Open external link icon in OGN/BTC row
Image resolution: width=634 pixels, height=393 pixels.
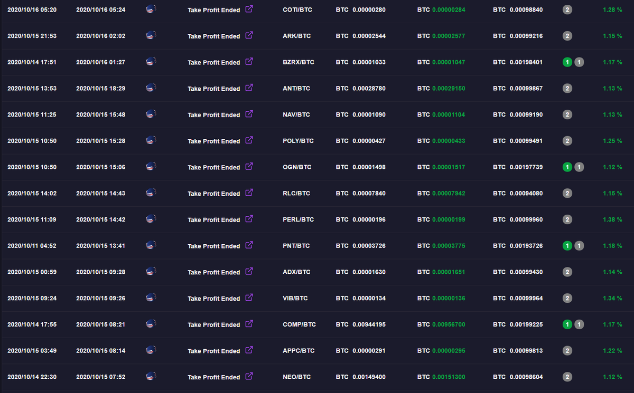coord(249,166)
